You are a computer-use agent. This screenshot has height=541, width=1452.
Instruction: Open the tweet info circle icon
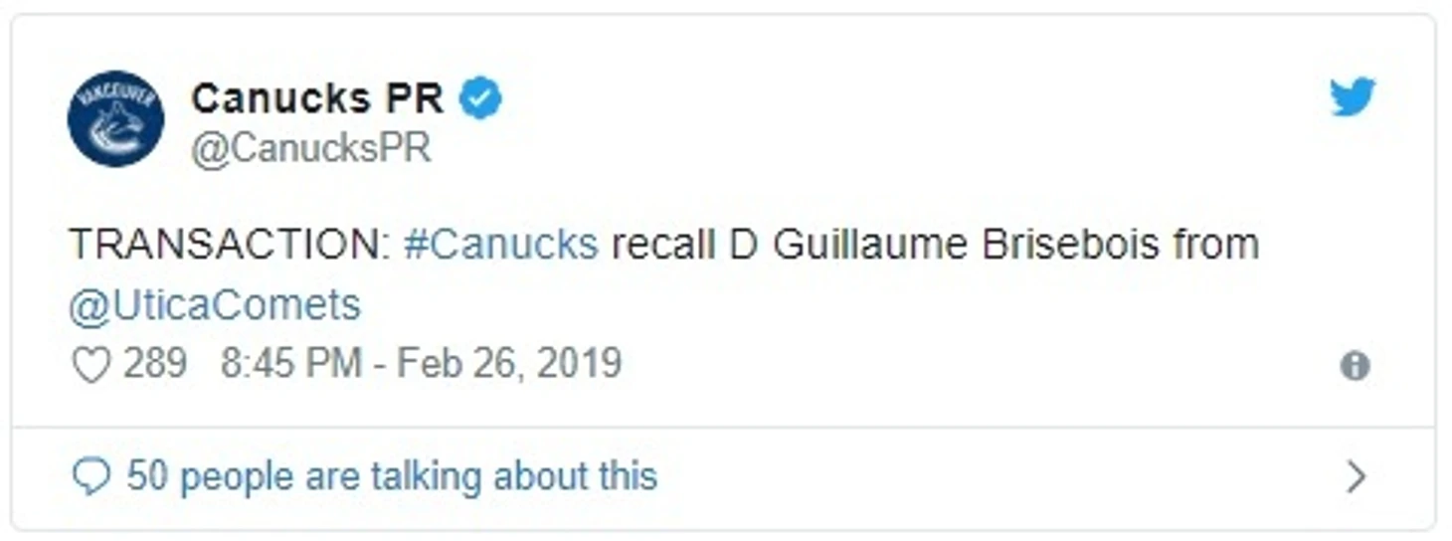tap(1355, 366)
